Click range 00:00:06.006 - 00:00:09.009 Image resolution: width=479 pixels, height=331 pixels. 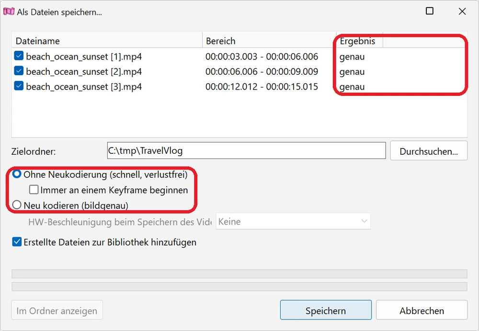(262, 71)
